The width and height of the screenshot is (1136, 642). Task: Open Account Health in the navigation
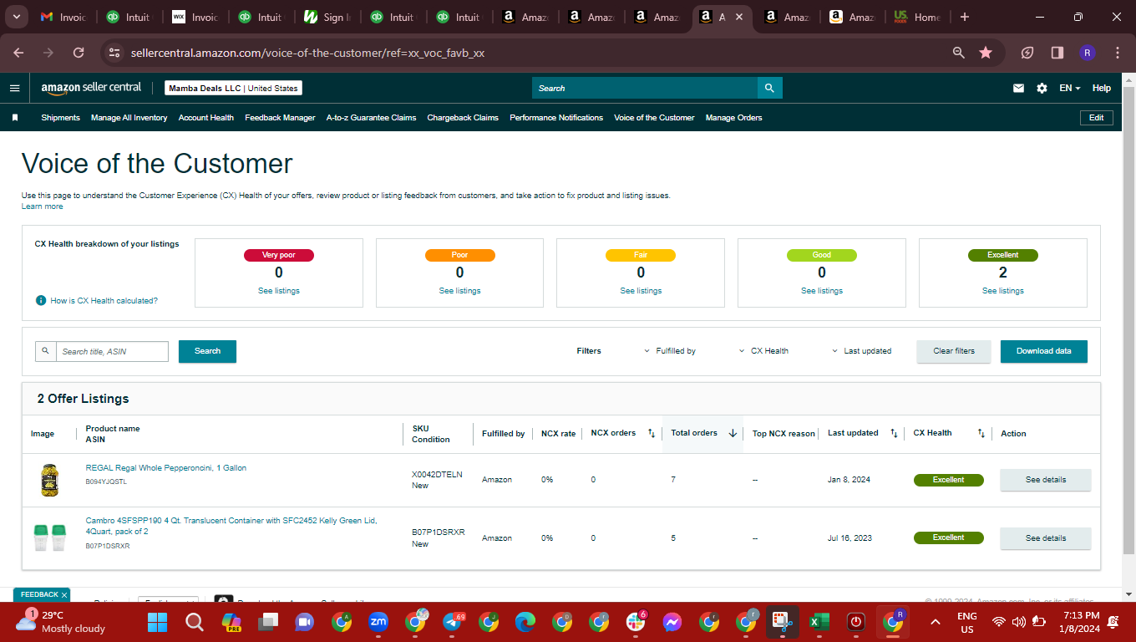(206, 118)
